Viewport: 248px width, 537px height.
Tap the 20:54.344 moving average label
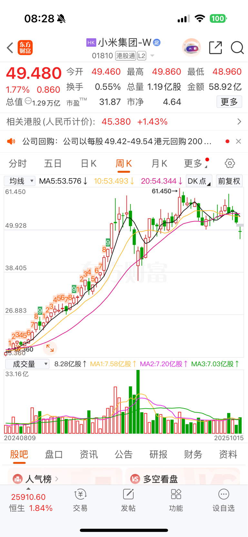click(162, 181)
